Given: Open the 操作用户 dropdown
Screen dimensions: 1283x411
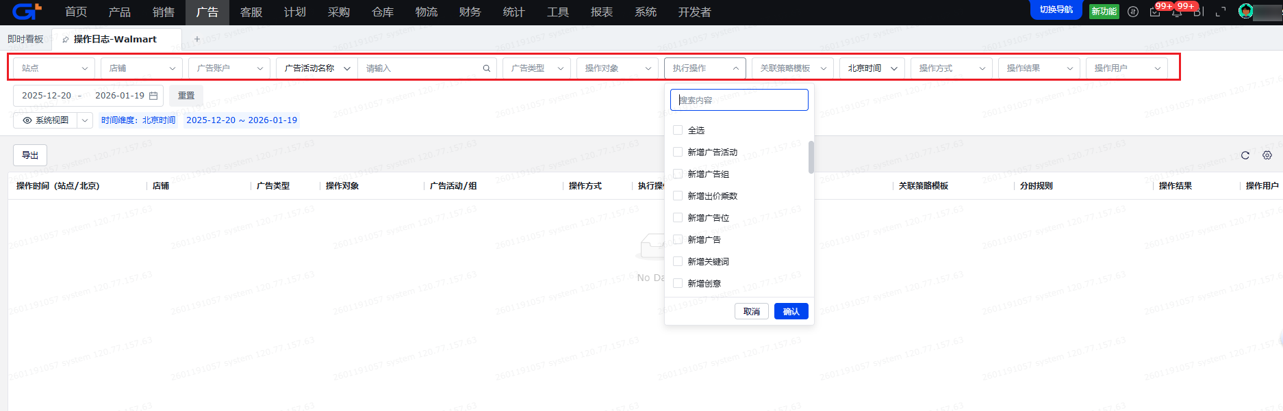Looking at the screenshot, I should 1127,68.
